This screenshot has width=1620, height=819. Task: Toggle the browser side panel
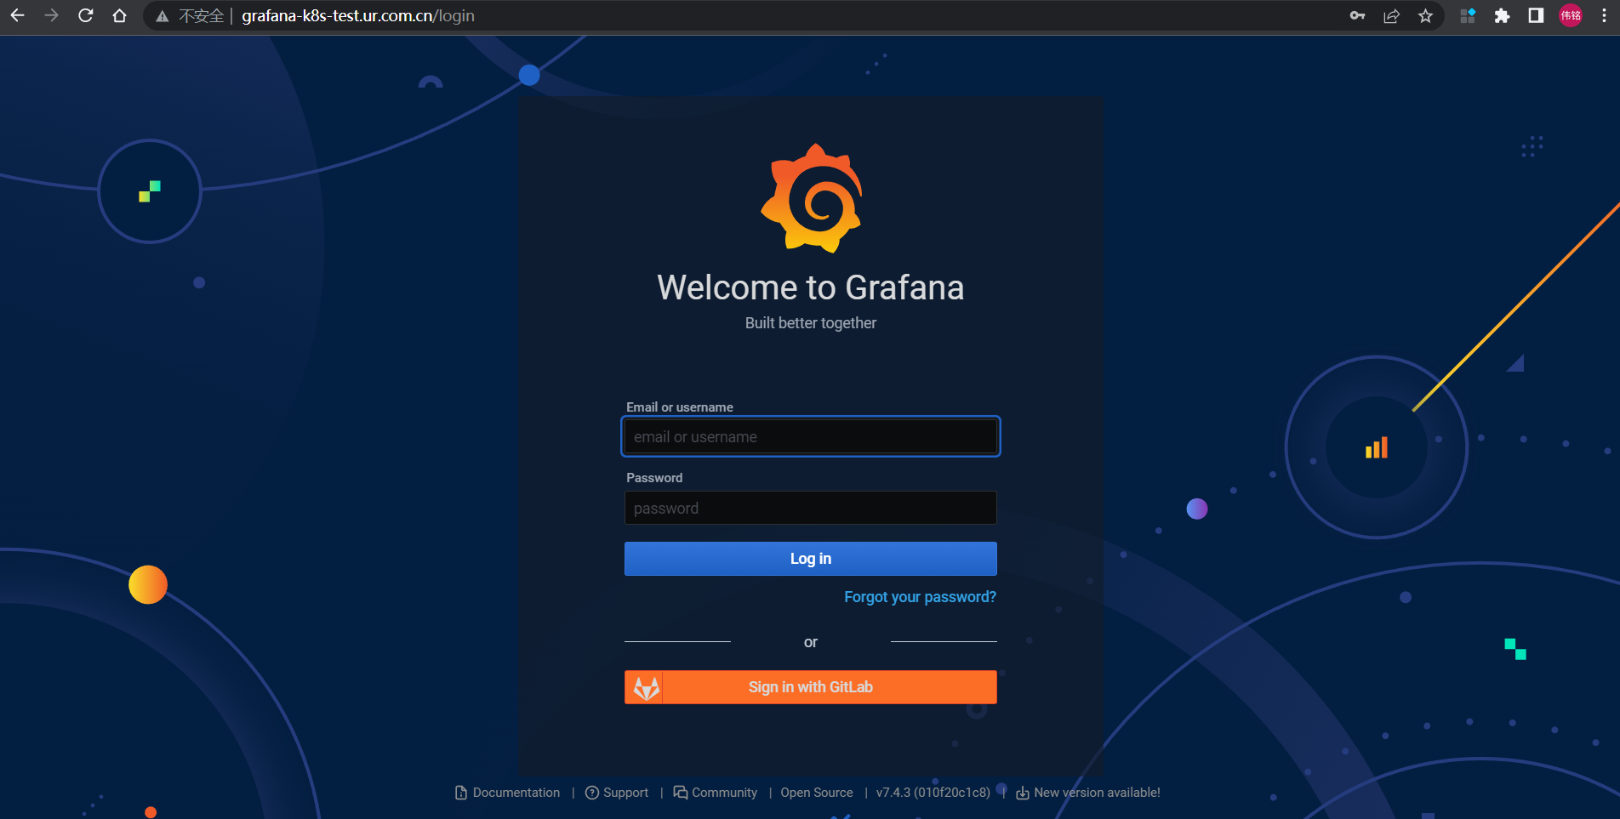tap(1536, 15)
